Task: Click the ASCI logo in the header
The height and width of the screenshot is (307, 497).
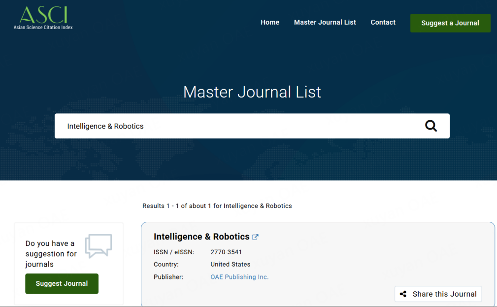Action: 43,17
